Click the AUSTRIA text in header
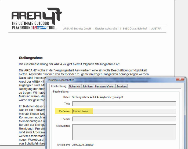 pos(156,29)
